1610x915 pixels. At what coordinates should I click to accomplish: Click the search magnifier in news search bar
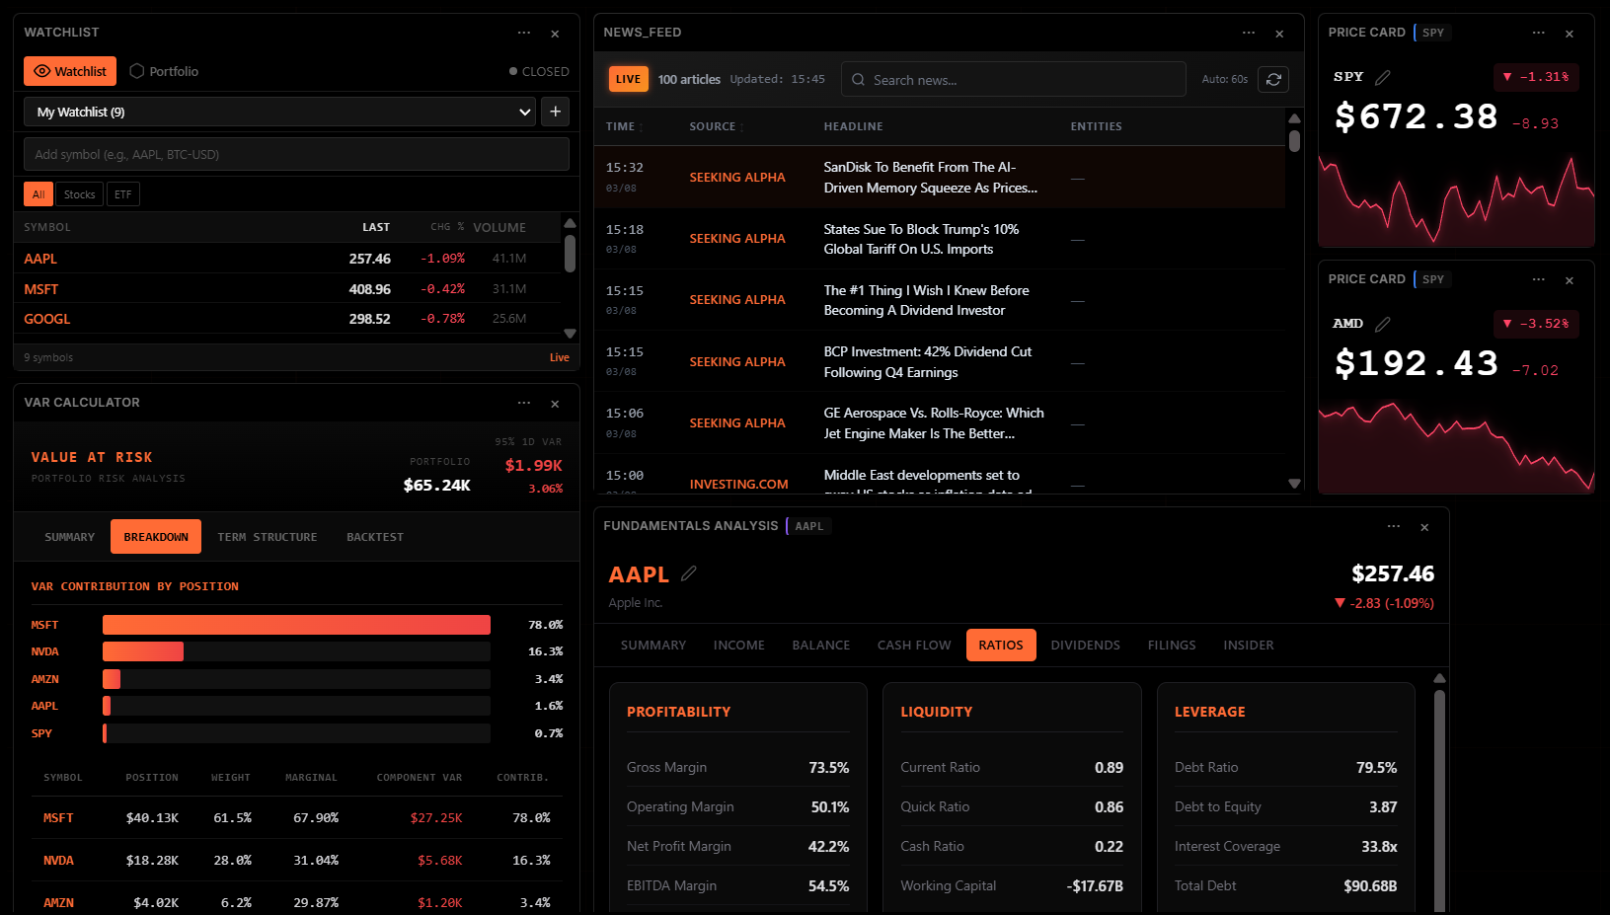click(x=858, y=79)
